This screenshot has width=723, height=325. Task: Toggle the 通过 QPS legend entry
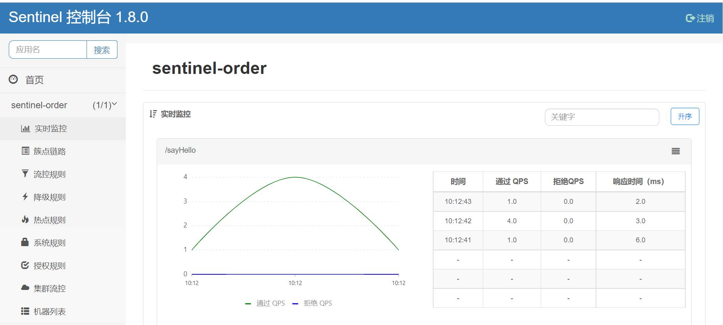click(265, 303)
